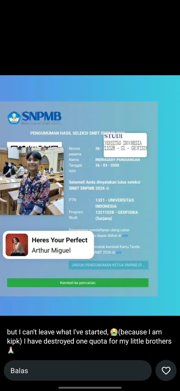Viewport: 180px width, 391px height.
Task: Select the artist name Arthur Miguel
Action: tap(51, 250)
